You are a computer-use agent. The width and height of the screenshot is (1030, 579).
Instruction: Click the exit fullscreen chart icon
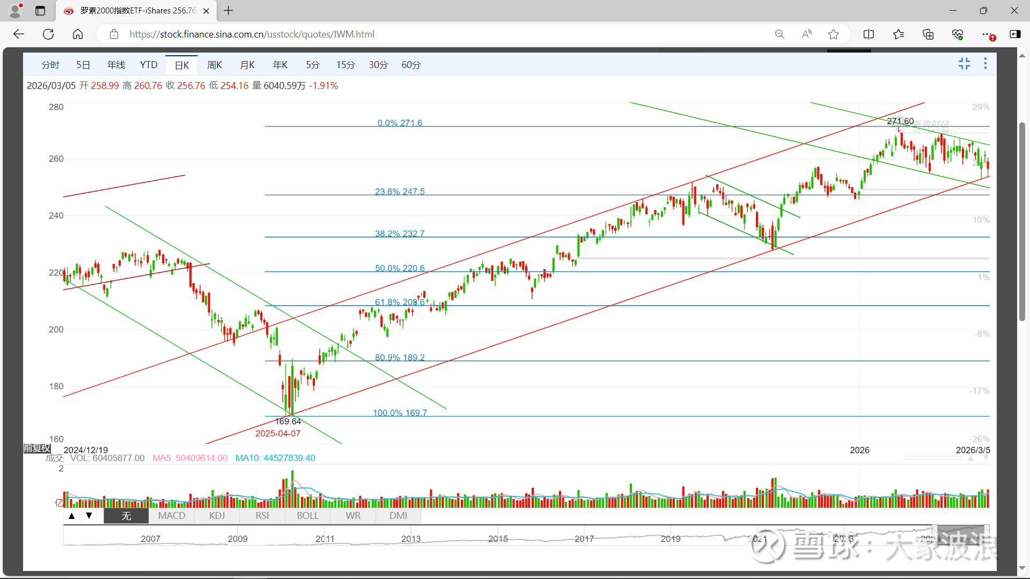[964, 64]
